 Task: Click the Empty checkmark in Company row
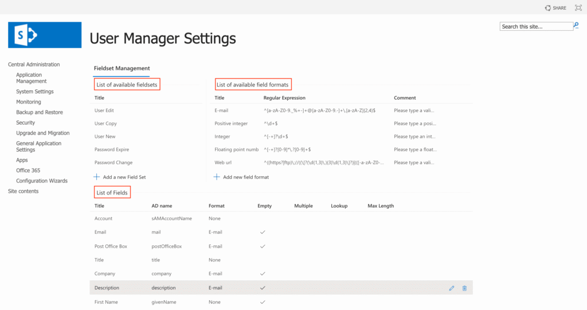[x=263, y=274]
